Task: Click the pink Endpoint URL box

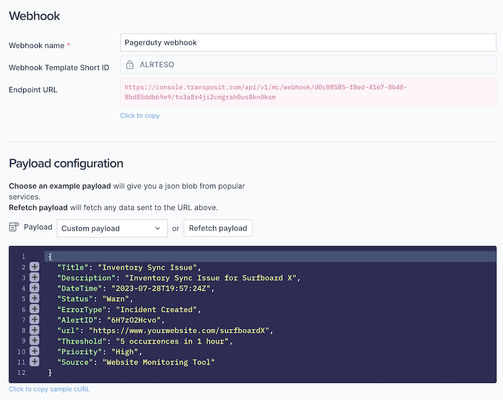Action: tap(308, 92)
